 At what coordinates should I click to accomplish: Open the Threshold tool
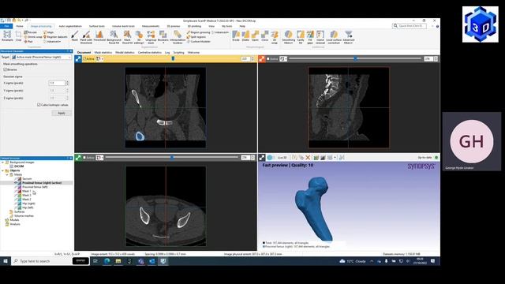tap(99, 36)
